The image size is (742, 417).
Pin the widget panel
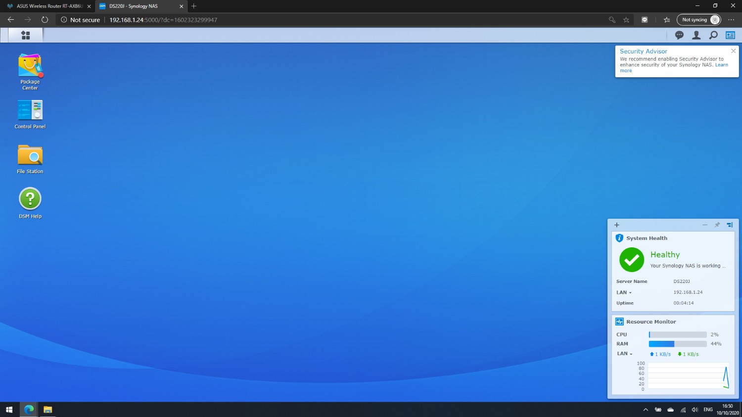pyautogui.click(x=717, y=225)
